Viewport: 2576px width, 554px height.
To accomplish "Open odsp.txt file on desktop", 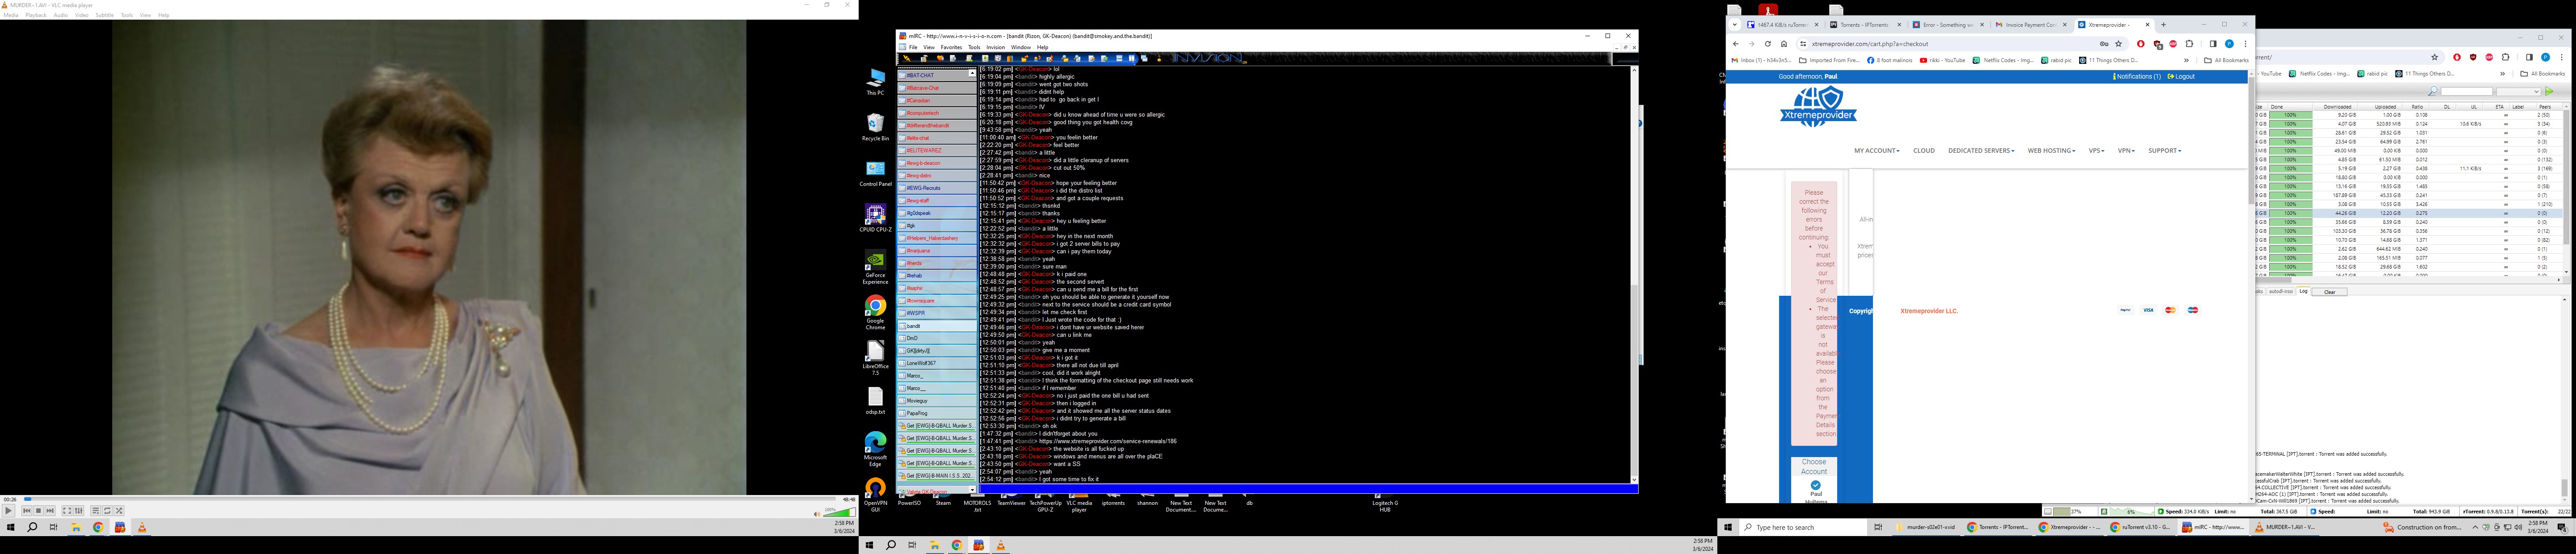I will click(x=875, y=401).
